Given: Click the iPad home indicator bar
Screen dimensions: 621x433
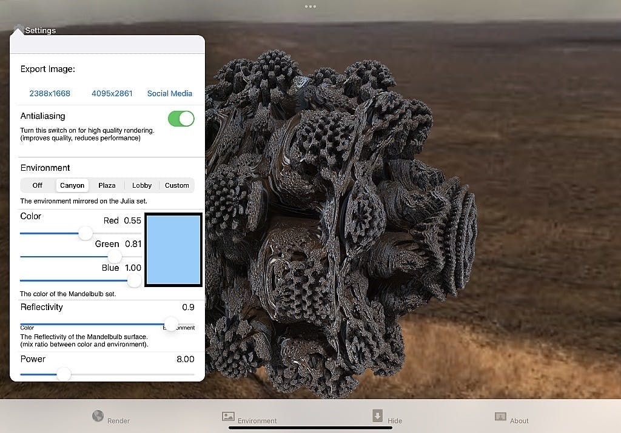Looking at the screenshot, I should tap(310, 428).
